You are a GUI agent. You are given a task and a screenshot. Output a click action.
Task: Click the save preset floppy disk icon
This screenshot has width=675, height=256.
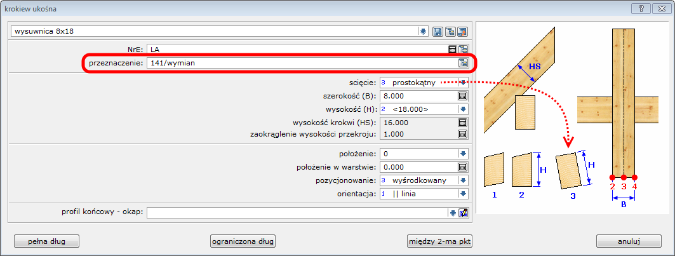pos(438,31)
